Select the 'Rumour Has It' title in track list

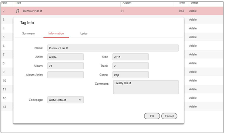pos(33,11)
